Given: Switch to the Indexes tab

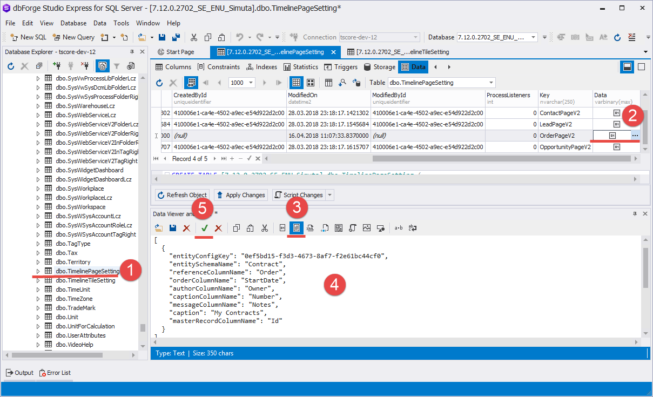Looking at the screenshot, I should click(x=262, y=67).
